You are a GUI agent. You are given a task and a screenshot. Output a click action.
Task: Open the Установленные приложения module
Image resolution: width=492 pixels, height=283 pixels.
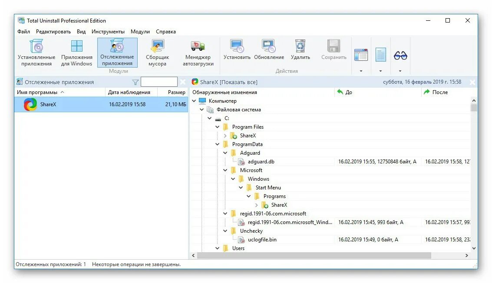point(36,52)
